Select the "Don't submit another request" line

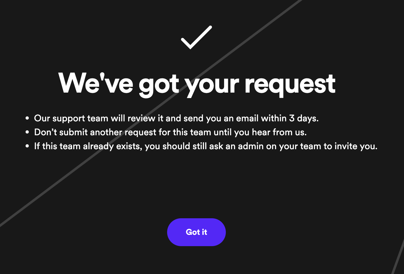[x=170, y=132]
